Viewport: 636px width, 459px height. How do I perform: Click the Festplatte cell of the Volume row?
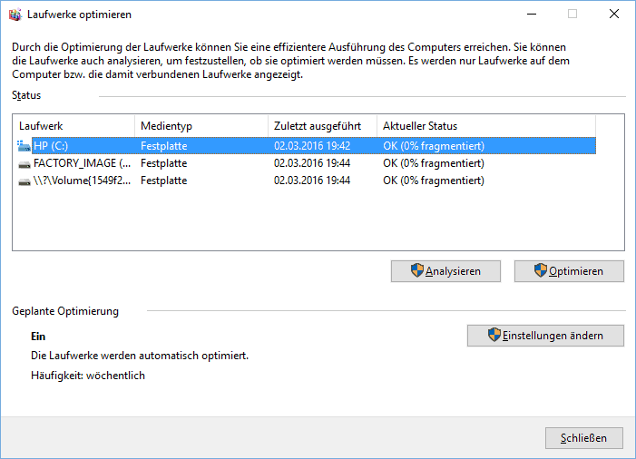(164, 181)
